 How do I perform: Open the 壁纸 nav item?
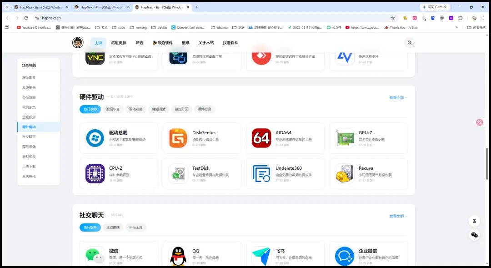[x=185, y=43]
